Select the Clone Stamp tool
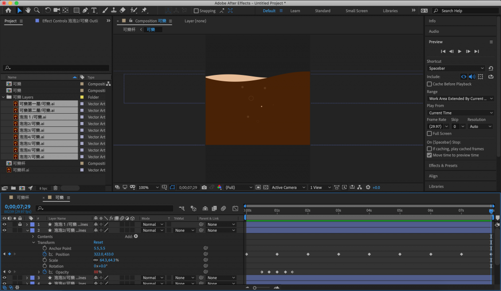The image size is (501, 291). tap(114, 10)
